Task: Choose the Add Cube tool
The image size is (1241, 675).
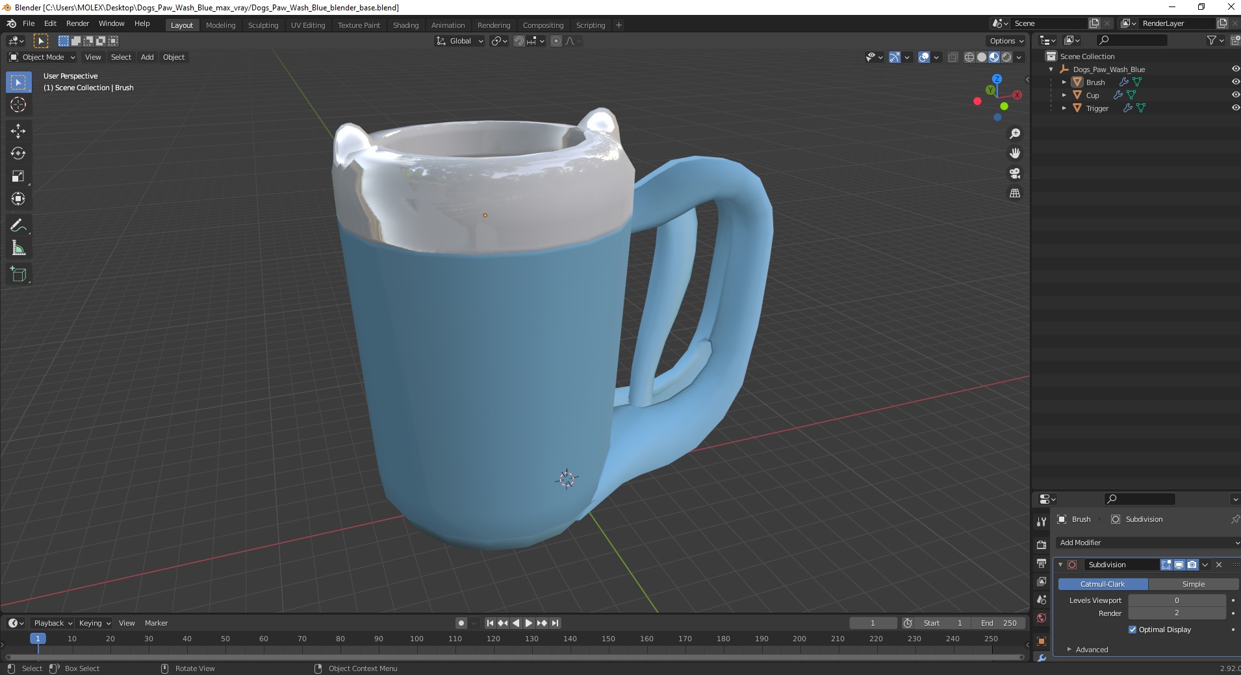Action: pos(18,274)
